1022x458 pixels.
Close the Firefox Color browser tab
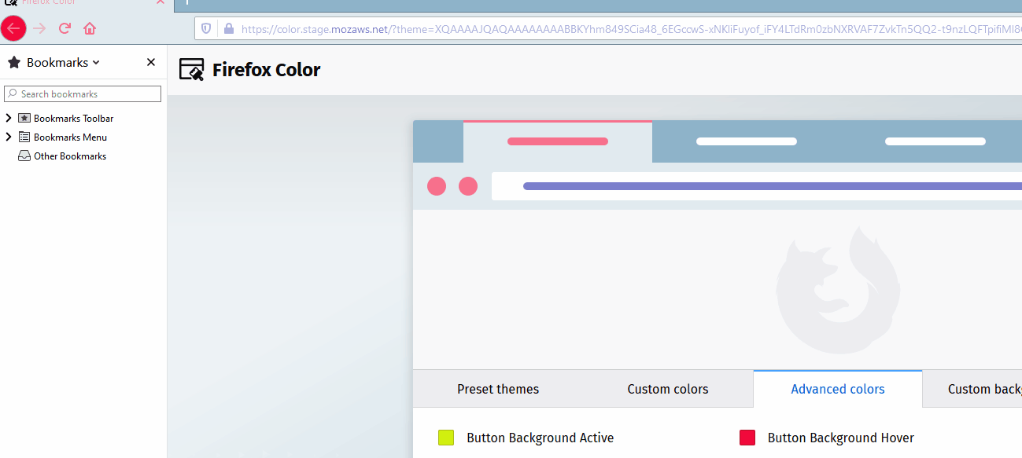(160, 2)
